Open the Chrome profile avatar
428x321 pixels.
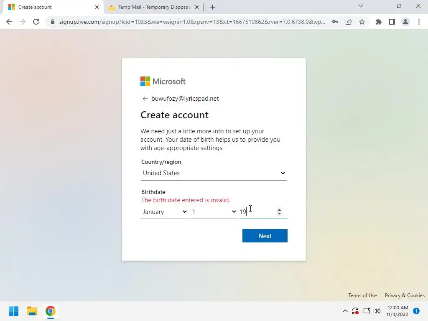click(x=405, y=22)
